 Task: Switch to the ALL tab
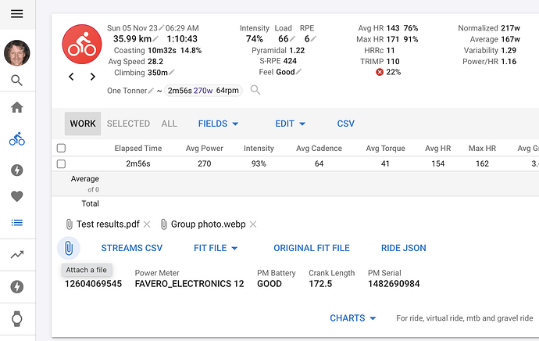[x=170, y=124]
